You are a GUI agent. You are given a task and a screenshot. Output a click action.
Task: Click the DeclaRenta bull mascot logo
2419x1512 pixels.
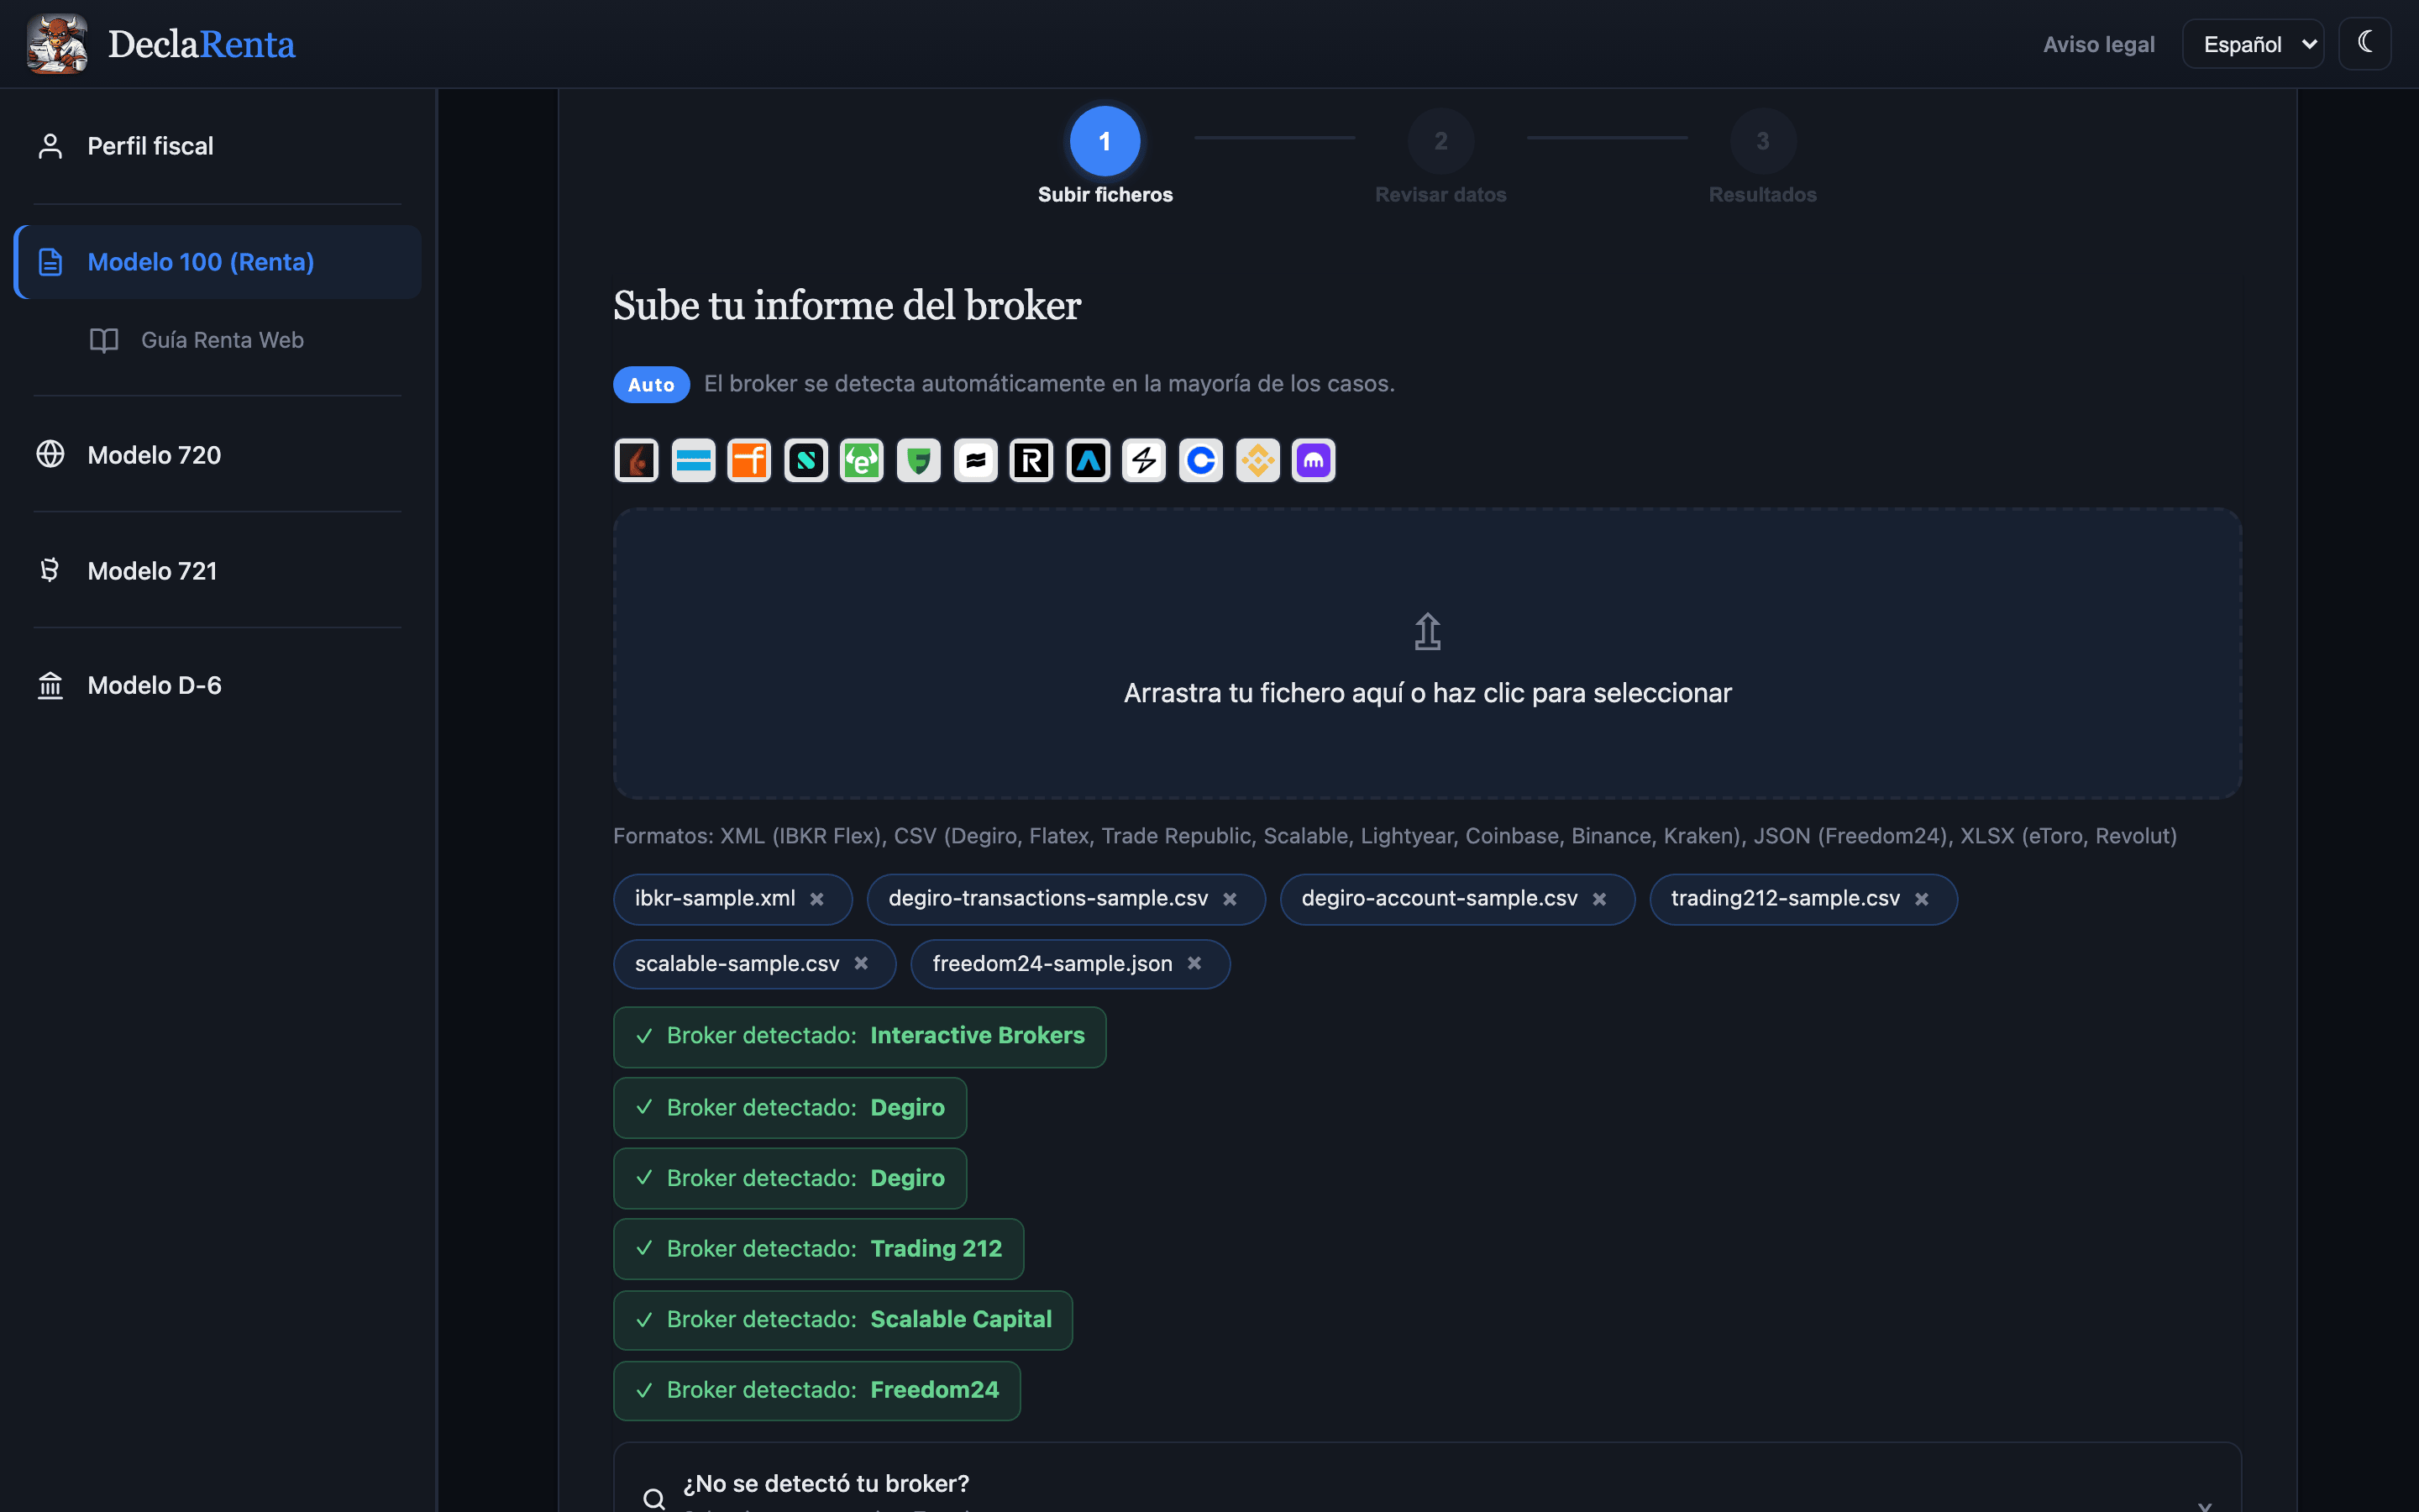click(x=57, y=44)
